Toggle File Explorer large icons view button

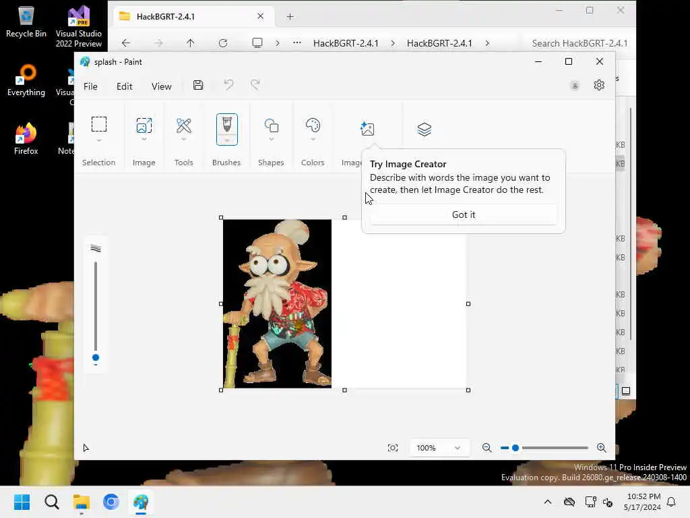coord(626,391)
